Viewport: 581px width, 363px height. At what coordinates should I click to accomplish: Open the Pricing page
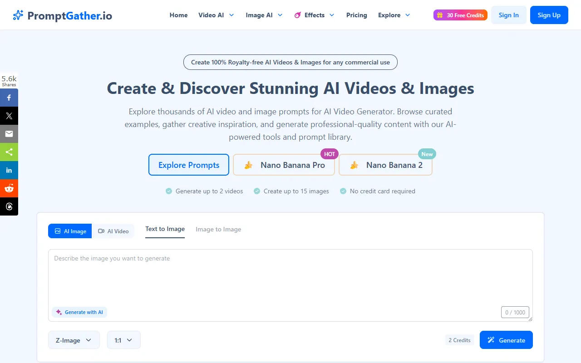point(356,15)
